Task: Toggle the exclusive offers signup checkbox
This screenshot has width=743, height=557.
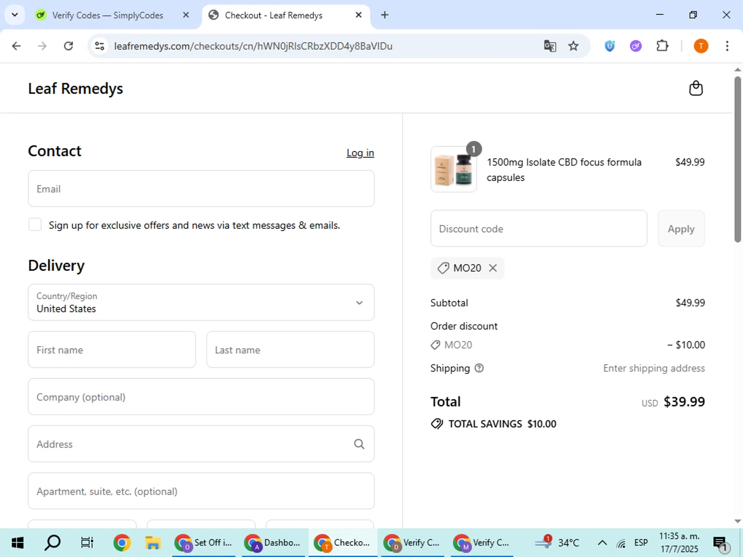Action: pos(35,225)
